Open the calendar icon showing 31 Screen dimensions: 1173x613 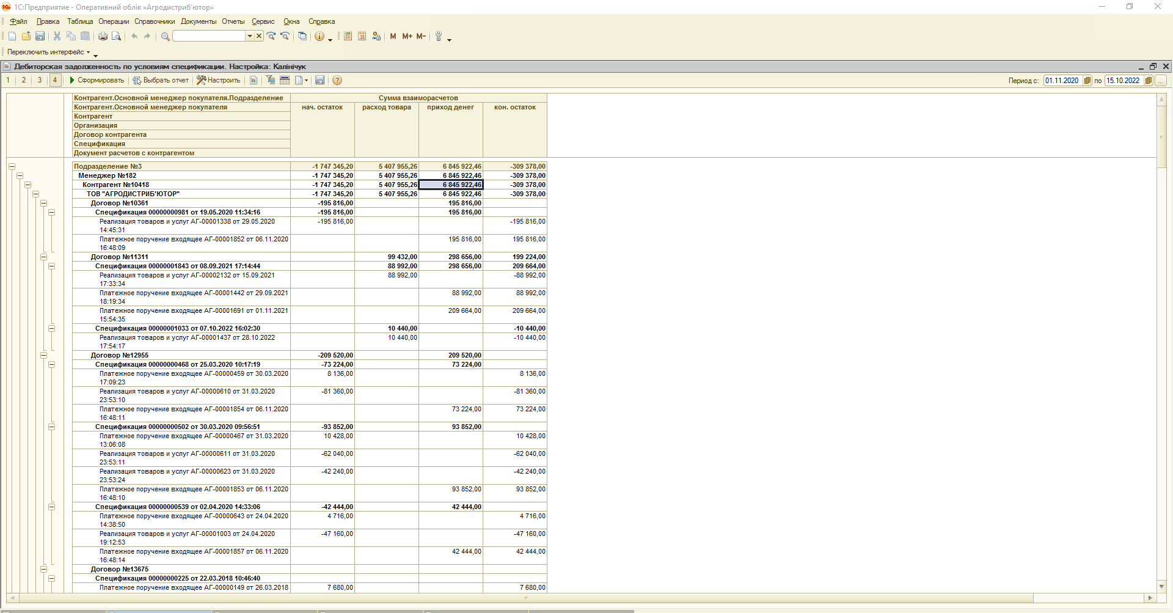[362, 37]
